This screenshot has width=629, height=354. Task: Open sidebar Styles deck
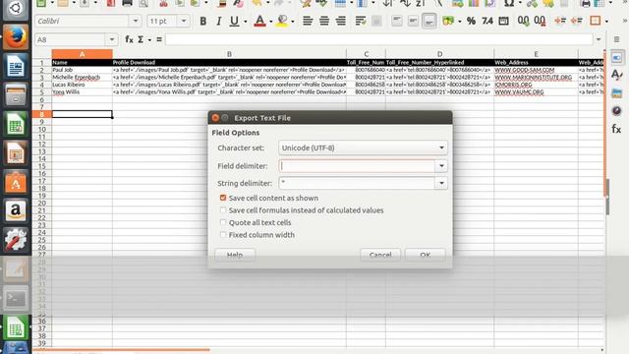pyautogui.click(x=617, y=75)
